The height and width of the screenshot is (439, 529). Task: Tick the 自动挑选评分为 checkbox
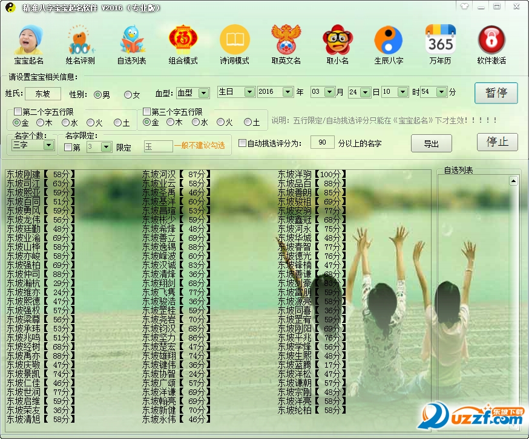click(242, 143)
